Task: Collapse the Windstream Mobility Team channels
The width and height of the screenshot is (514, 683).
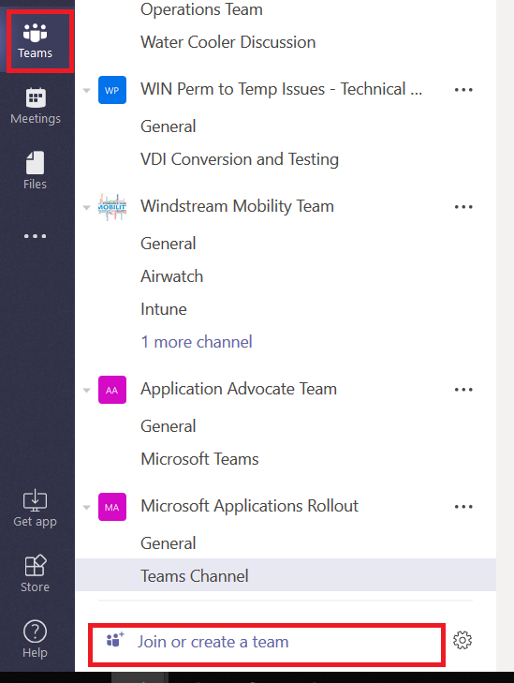Action: [x=87, y=208]
